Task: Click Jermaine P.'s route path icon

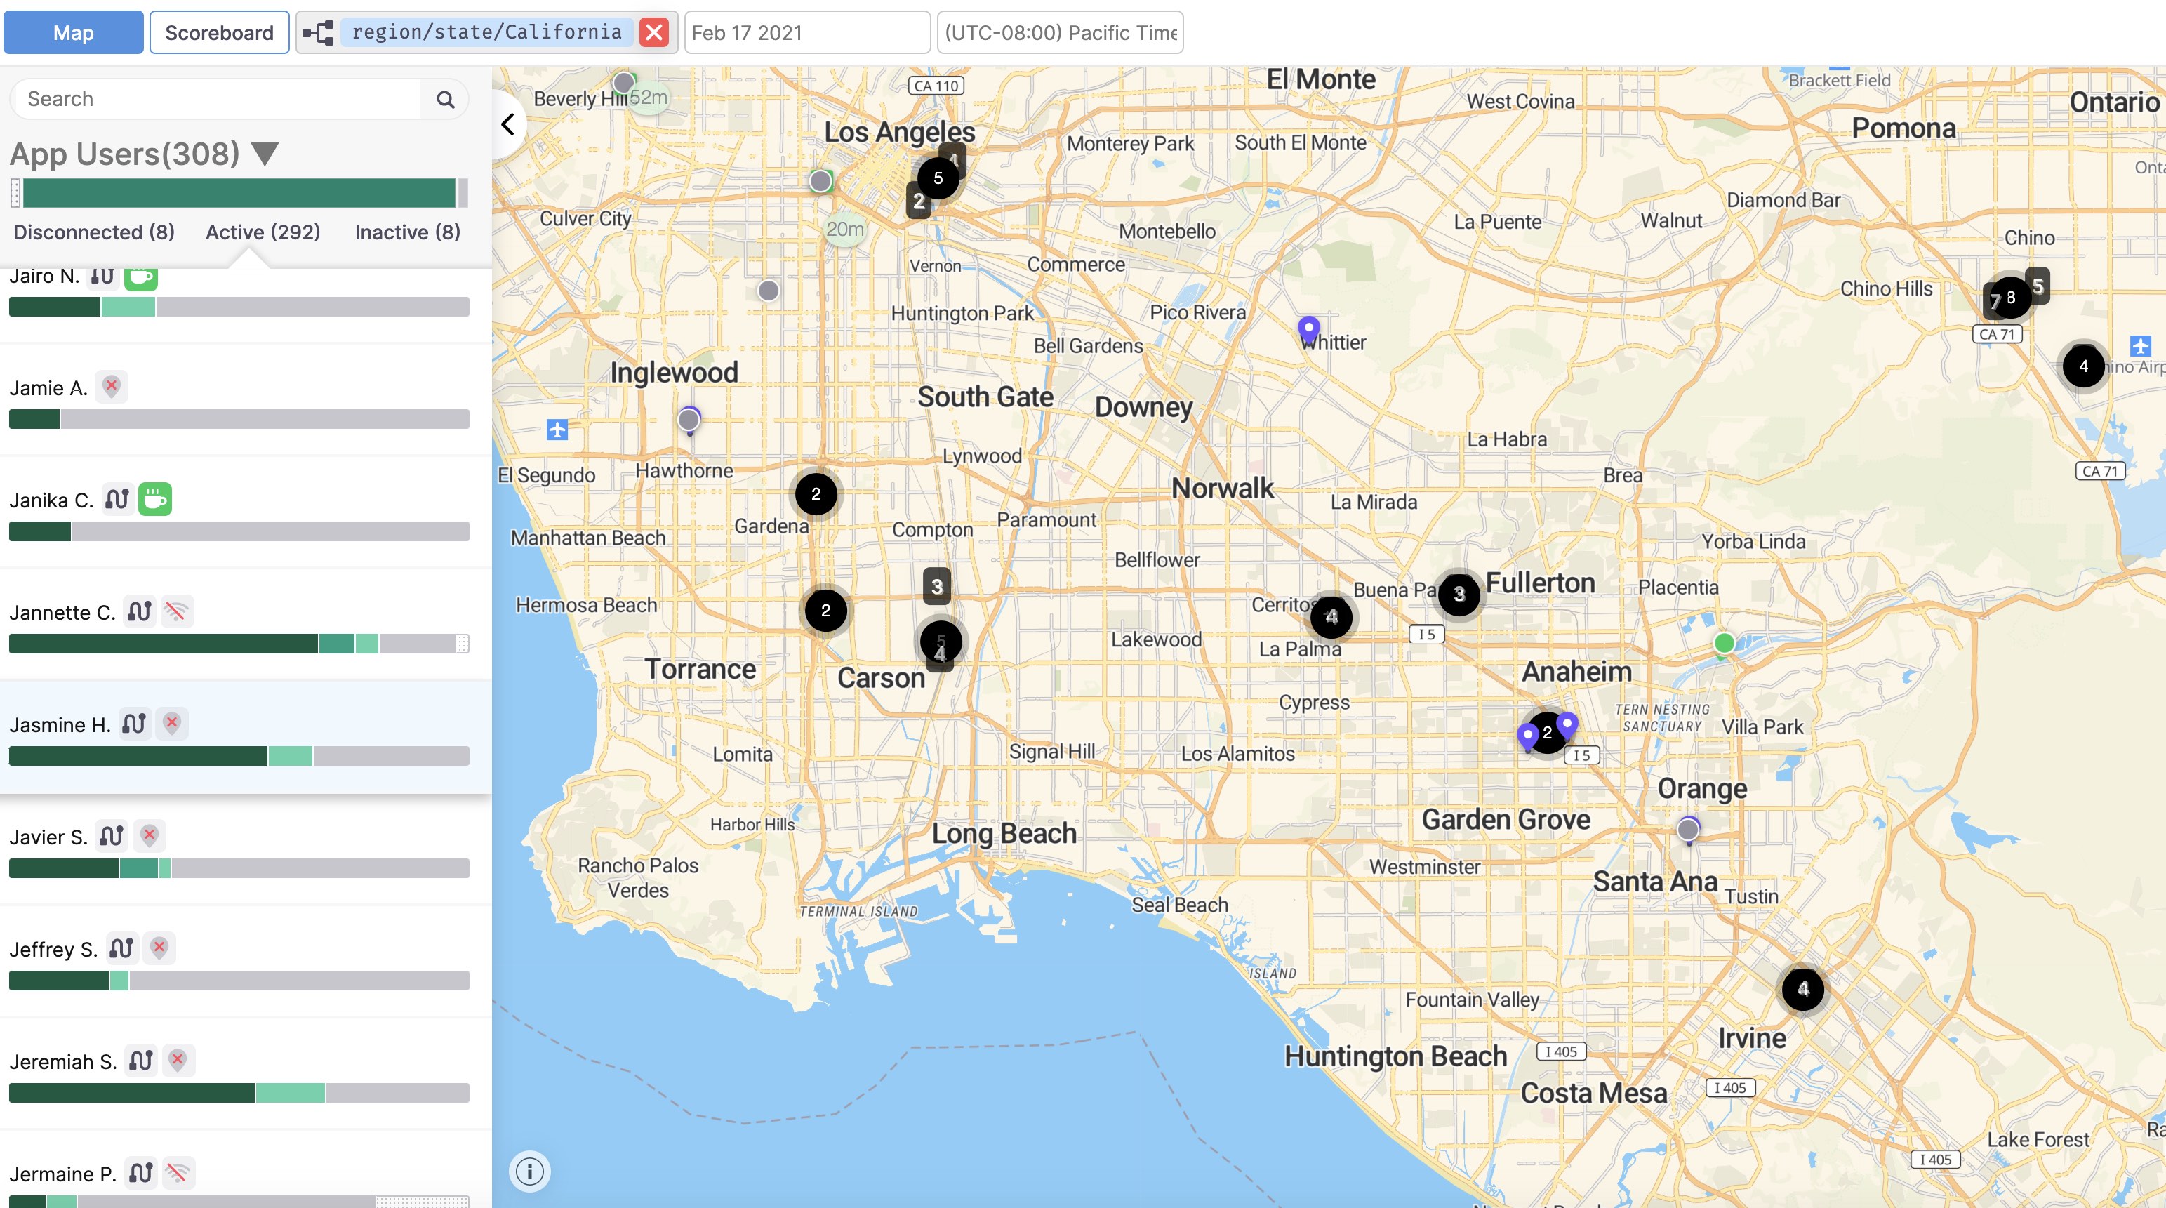Action: click(140, 1173)
